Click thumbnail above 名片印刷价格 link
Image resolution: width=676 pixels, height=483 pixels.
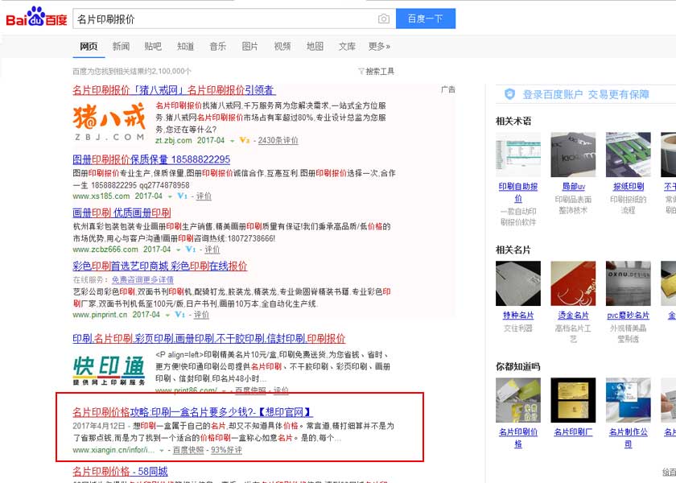(x=518, y=400)
